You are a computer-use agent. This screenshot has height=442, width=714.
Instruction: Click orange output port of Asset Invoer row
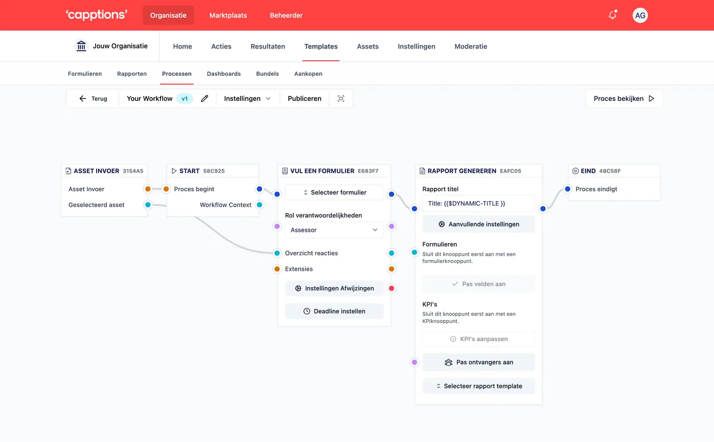pyautogui.click(x=148, y=189)
